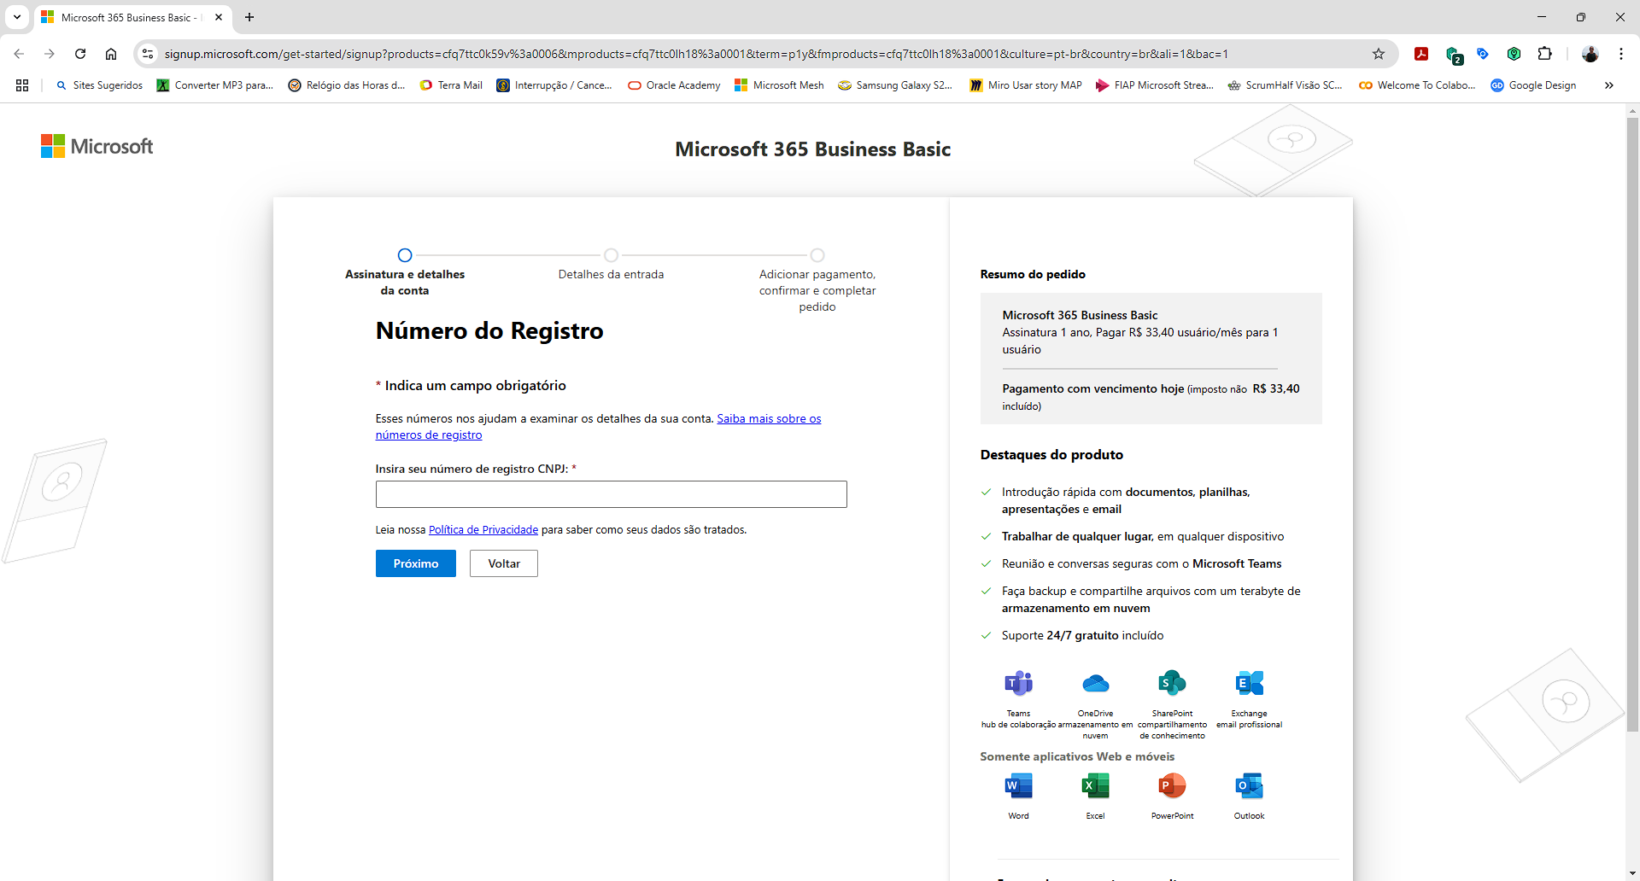Close the Microsoft 365 Business Basic tab
Image resolution: width=1640 pixels, height=881 pixels.
[x=219, y=17]
